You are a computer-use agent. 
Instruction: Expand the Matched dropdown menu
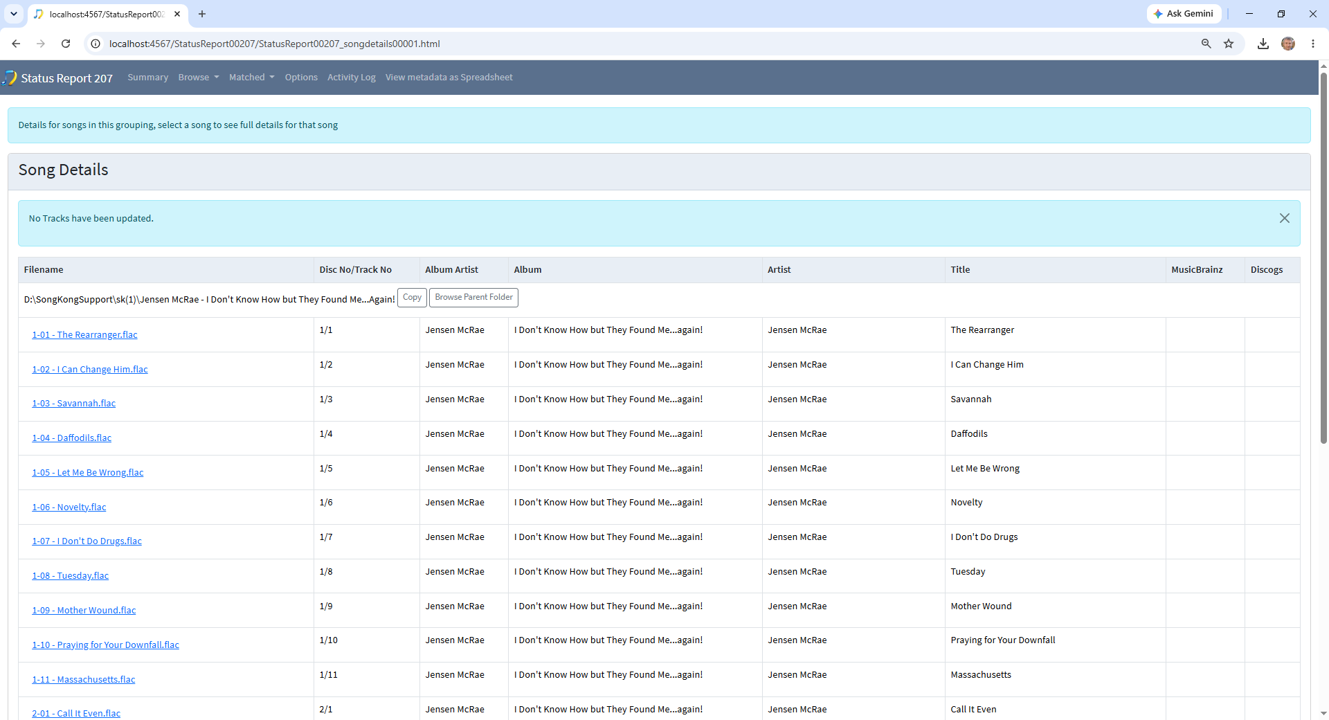tap(252, 78)
